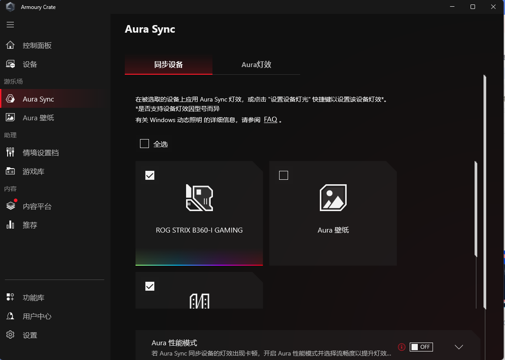Screen dimensions: 505x360
Task: Uncheck the ROG STRIX B360-I GAMING checkbox
Action: (150, 175)
